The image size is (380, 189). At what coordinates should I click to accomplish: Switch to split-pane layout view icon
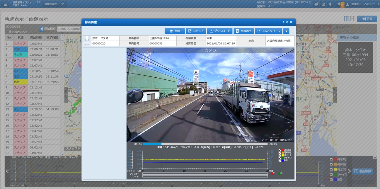(x=347, y=19)
